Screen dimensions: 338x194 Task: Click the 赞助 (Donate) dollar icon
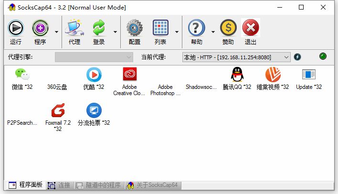point(228,28)
